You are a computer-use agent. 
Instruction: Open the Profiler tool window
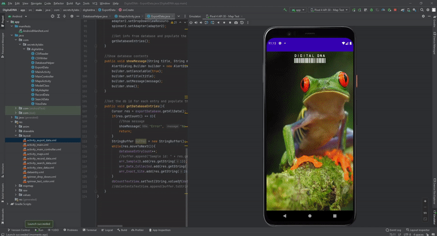click(138, 230)
